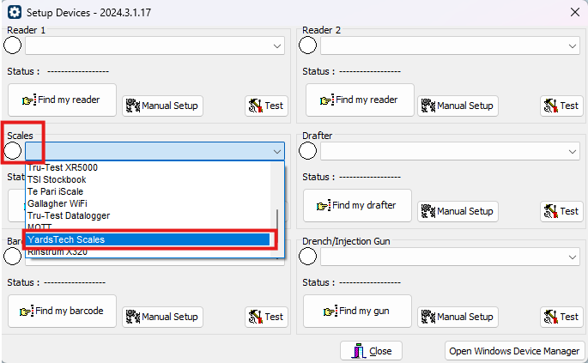Click the Reader 1 status indicator circle
588x363 pixels.
14,45
